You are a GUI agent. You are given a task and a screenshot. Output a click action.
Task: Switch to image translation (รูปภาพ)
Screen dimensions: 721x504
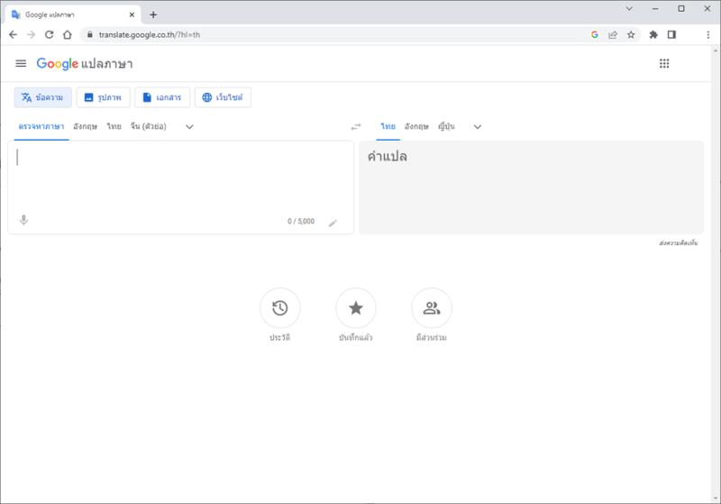[104, 97]
